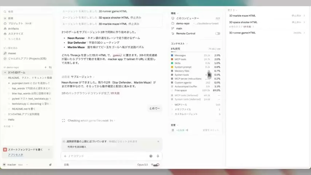Expand もっと見る in the sidebar
The width and height of the screenshot is (311, 175).
coord(12,39)
